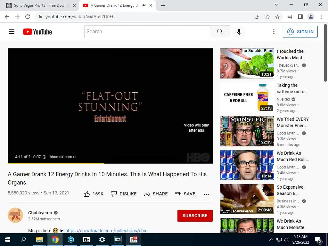Share this page from address bar
Viewport: 328px width, 246px height.
pos(267,17)
